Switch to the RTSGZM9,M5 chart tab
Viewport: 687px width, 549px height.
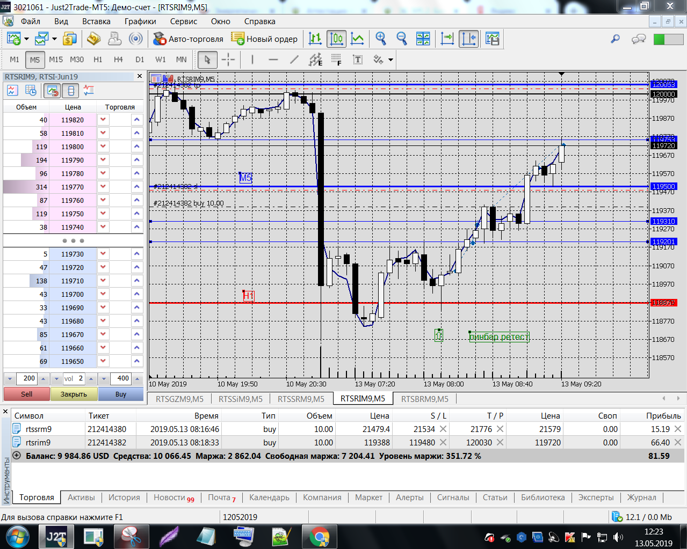pos(179,399)
